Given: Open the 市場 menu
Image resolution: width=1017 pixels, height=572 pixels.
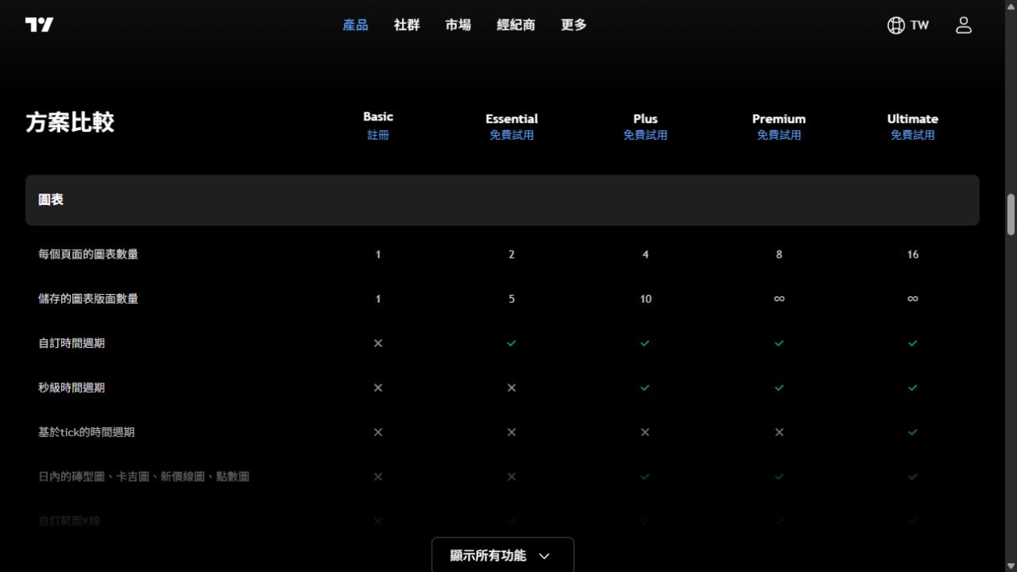Looking at the screenshot, I should tap(458, 25).
